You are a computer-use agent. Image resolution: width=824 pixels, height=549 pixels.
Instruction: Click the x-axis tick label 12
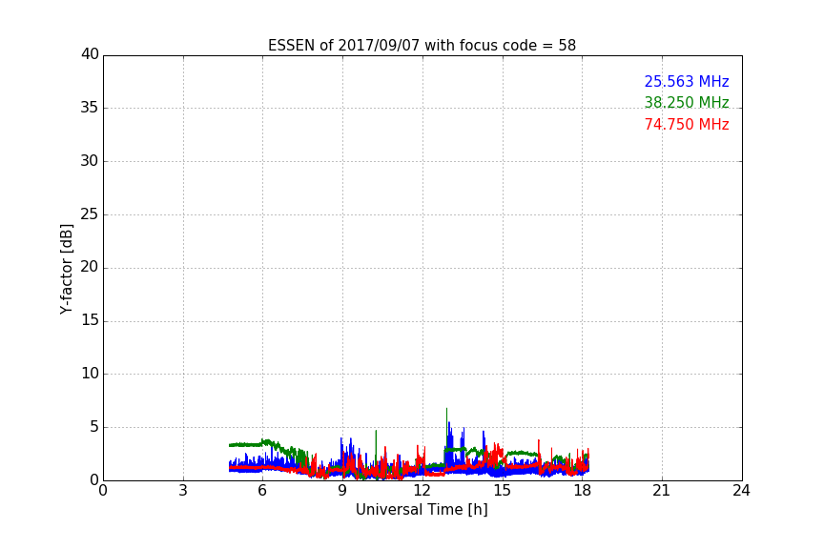422,491
